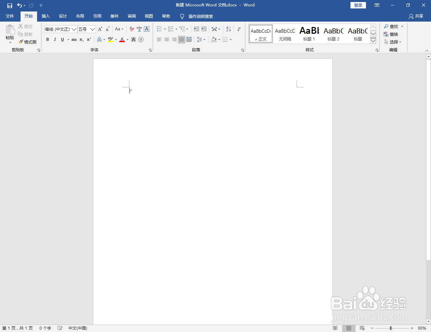Open the sort icon in paragraph group
Viewport: 431px width, 332px height.
228,29
